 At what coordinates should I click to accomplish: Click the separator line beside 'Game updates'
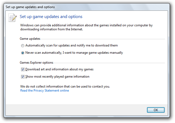click(x=103, y=39)
